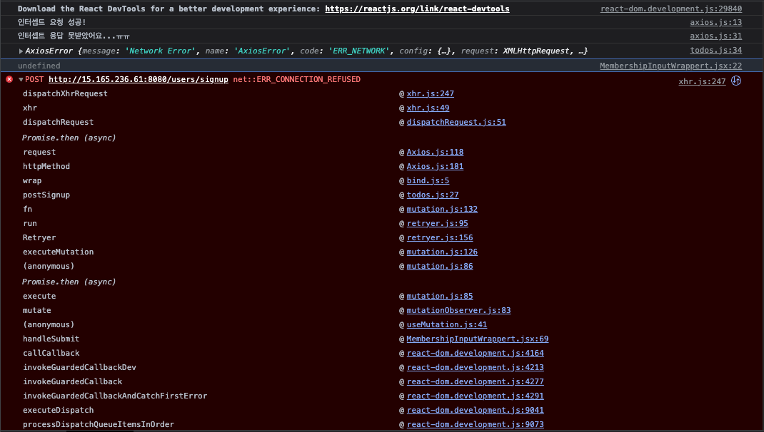
Task: Open Axios.js:118 link
Action: coord(435,153)
